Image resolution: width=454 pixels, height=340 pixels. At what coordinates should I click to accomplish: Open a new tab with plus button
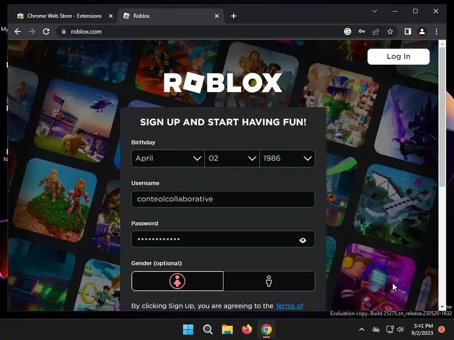tap(234, 16)
